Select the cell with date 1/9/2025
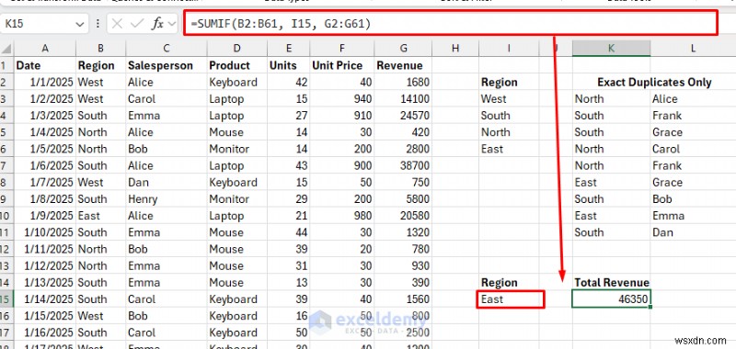 coord(44,216)
